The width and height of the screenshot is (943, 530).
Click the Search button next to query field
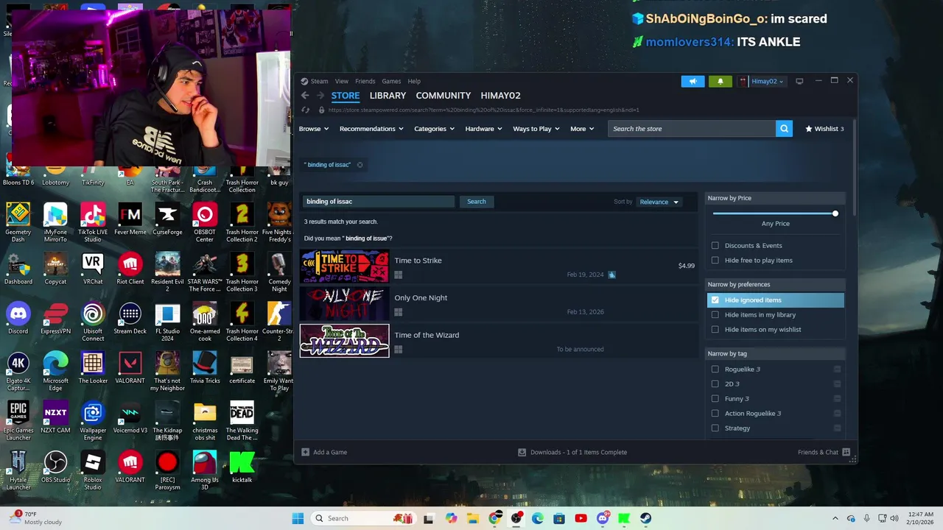(x=477, y=202)
